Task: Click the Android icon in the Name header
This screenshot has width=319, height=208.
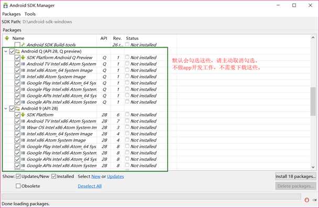Action: pos(7,38)
